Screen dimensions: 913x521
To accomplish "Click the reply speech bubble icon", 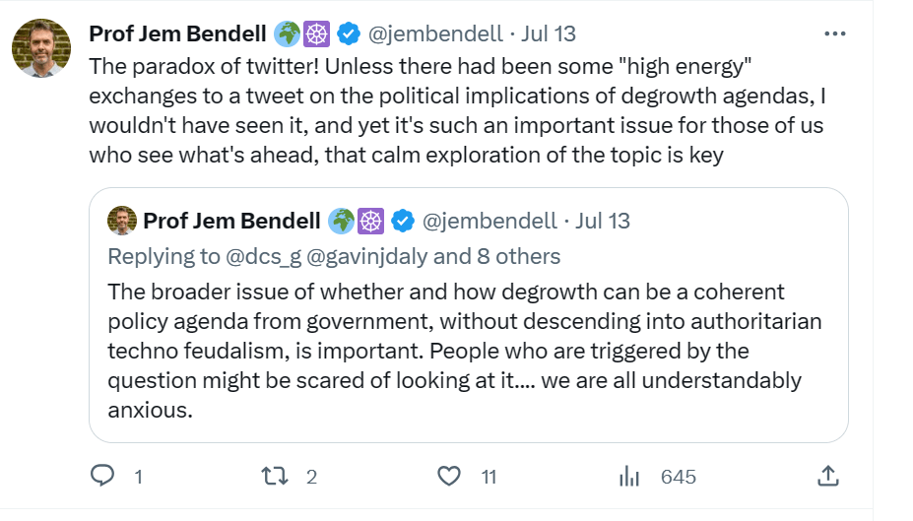I will tap(103, 477).
